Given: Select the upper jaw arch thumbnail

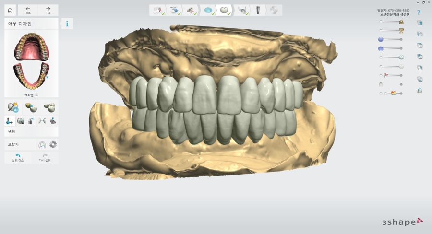Looking at the screenshot, I should click(x=31, y=47).
